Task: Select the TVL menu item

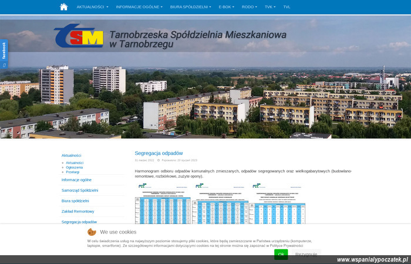Action: (x=287, y=7)
